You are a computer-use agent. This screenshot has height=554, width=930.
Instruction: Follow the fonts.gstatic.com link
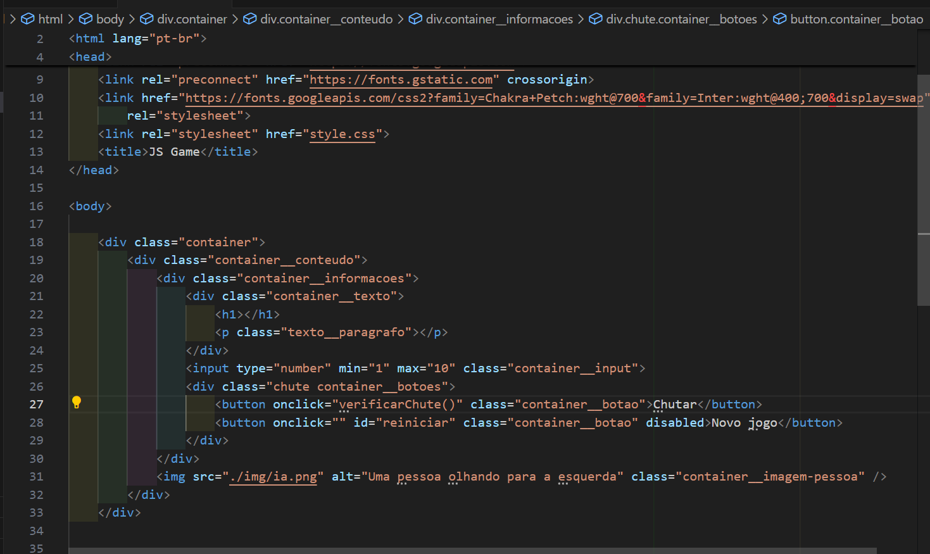click(x=401, y=80)
